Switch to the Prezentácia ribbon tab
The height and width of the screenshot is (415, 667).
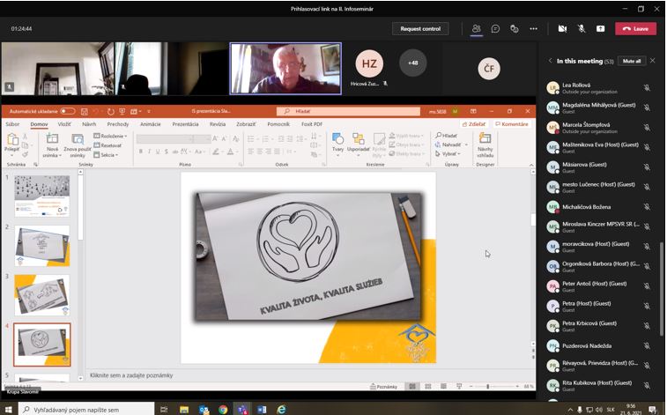pos(185,124)
